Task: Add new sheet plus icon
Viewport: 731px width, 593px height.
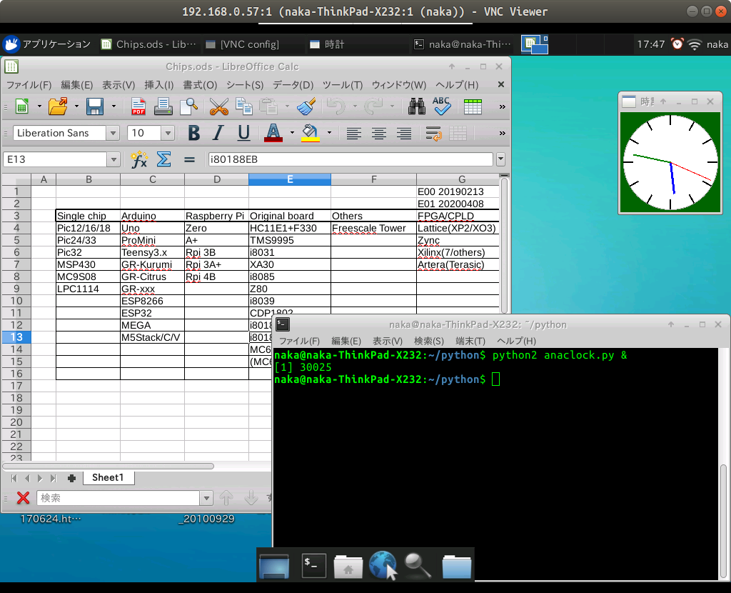Action: coord(72,478)
